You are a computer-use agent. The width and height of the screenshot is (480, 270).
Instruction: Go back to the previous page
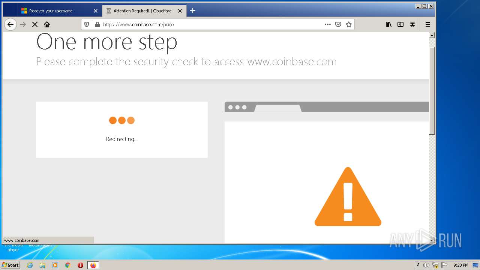[10, 24]
